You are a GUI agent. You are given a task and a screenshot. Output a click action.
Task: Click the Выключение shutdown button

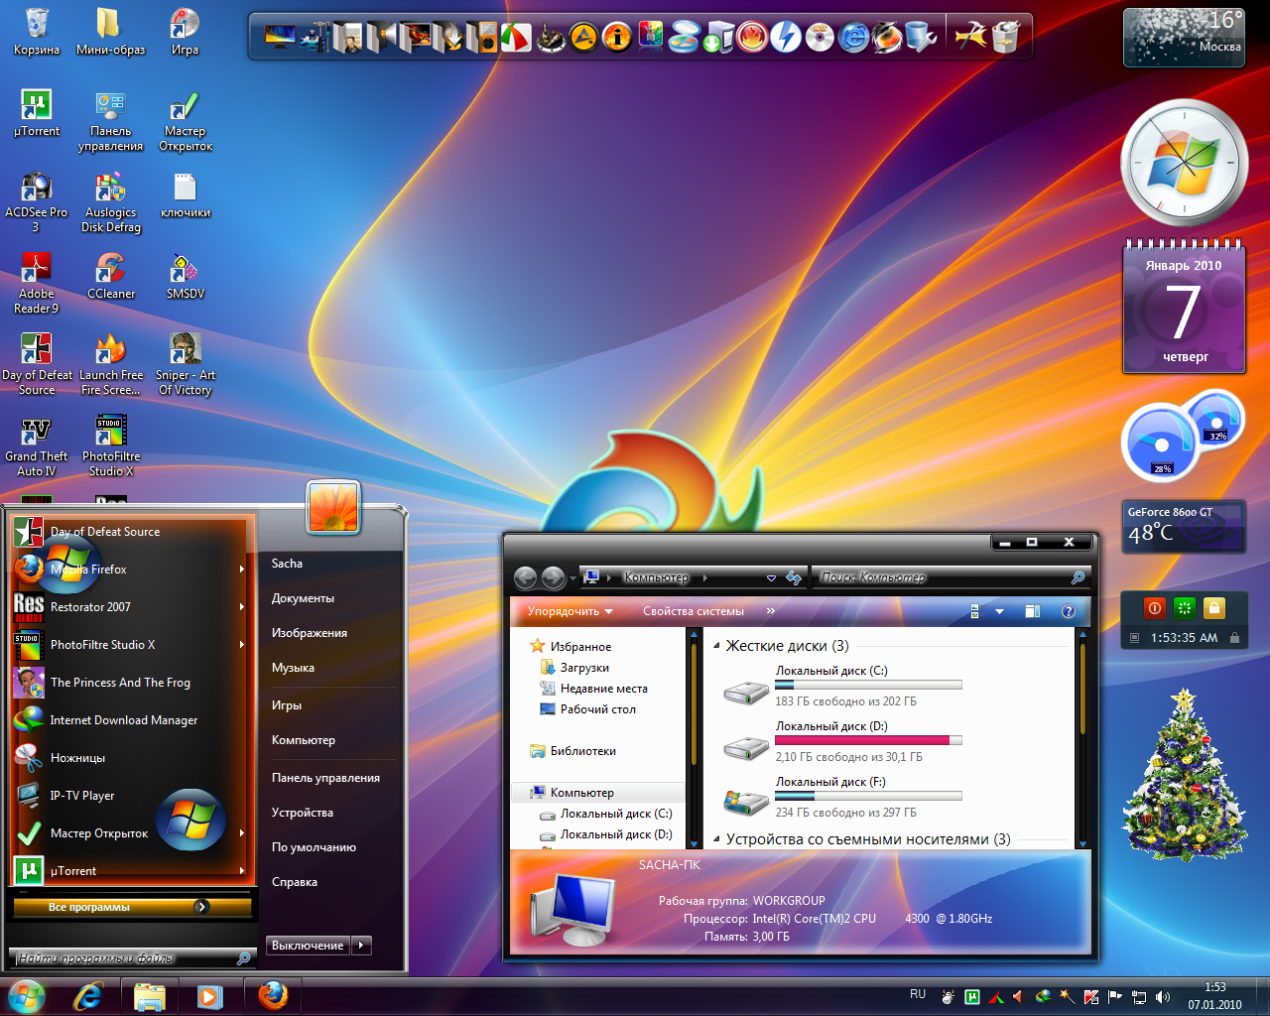308,946
